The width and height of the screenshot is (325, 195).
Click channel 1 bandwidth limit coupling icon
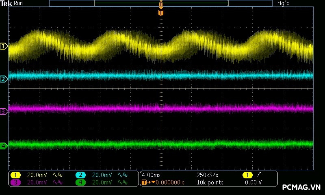58,175
